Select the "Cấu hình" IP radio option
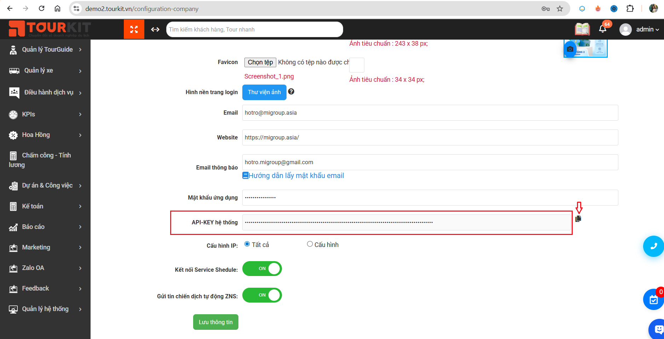 tap(310, 244)
